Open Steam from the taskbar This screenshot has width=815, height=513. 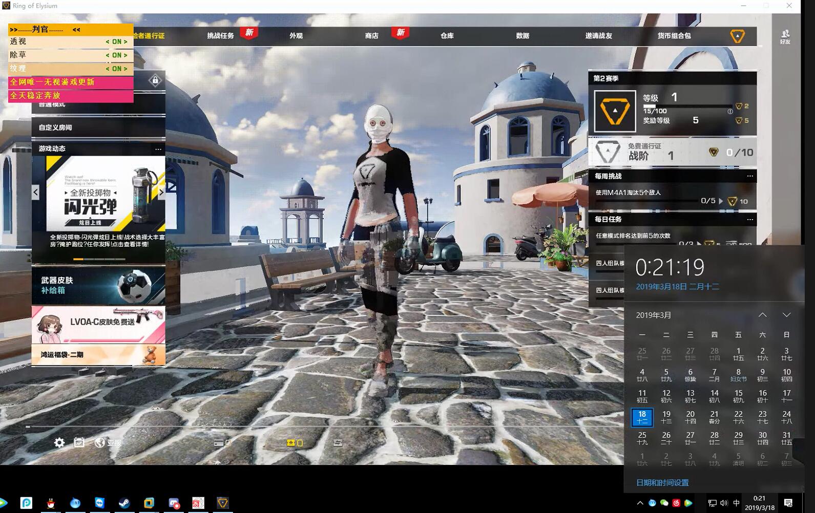[x=124, y=503]
